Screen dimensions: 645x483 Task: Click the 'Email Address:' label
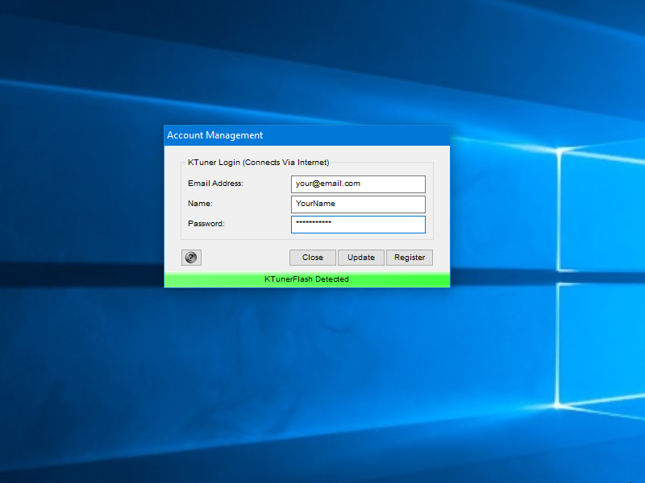click(x=215, y=184)
